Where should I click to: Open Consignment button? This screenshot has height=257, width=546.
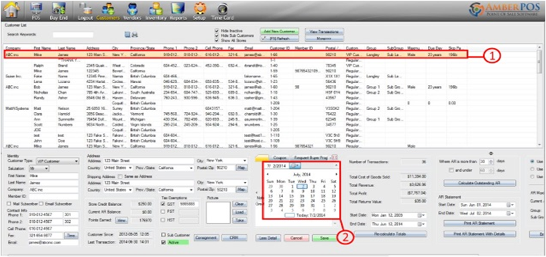click(207, 238)
